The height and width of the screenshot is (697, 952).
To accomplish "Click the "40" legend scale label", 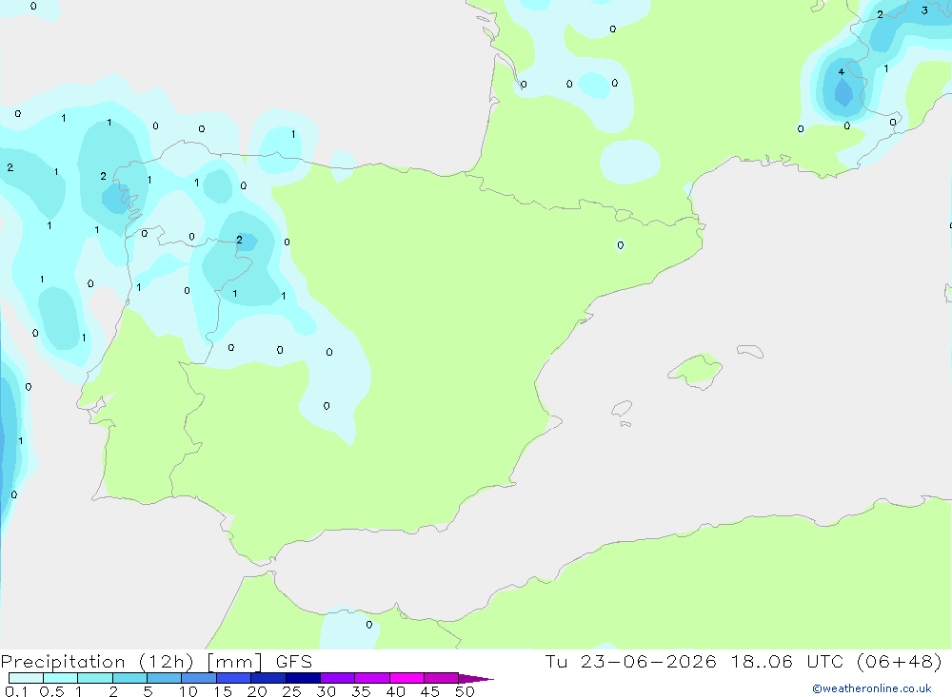I will click(396, 691).
